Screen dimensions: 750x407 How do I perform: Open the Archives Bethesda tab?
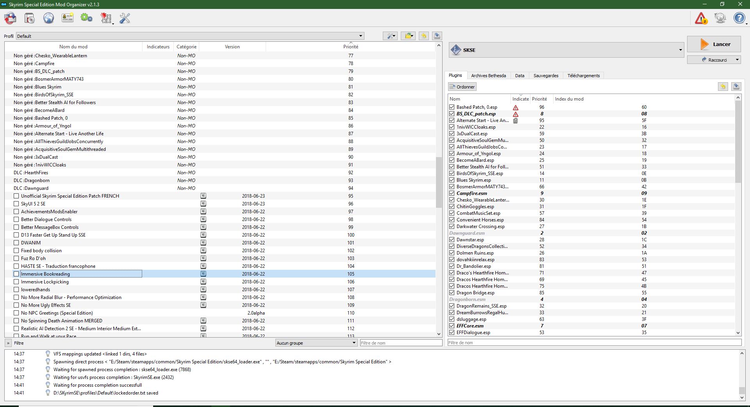point(488,76)
